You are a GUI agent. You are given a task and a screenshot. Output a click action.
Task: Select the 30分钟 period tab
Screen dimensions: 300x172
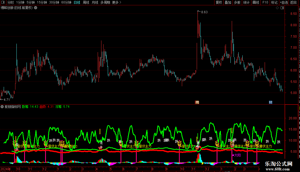pyautogui.click(x=54, y=2)
